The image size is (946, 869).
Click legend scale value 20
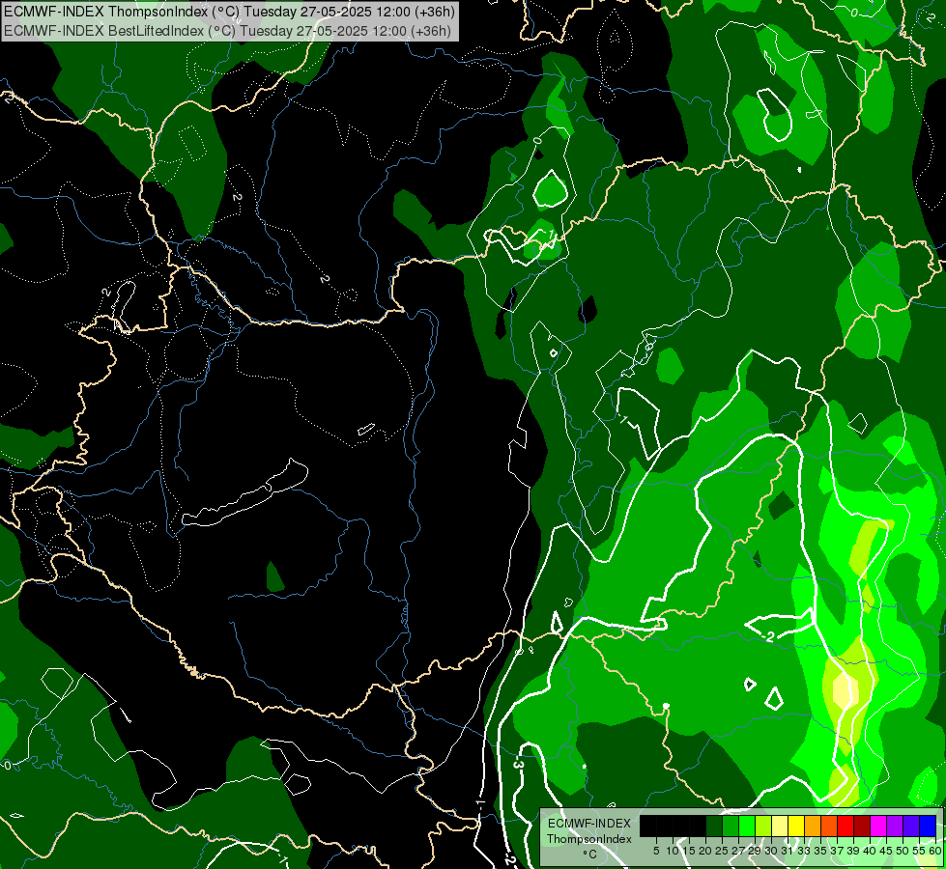705,851
